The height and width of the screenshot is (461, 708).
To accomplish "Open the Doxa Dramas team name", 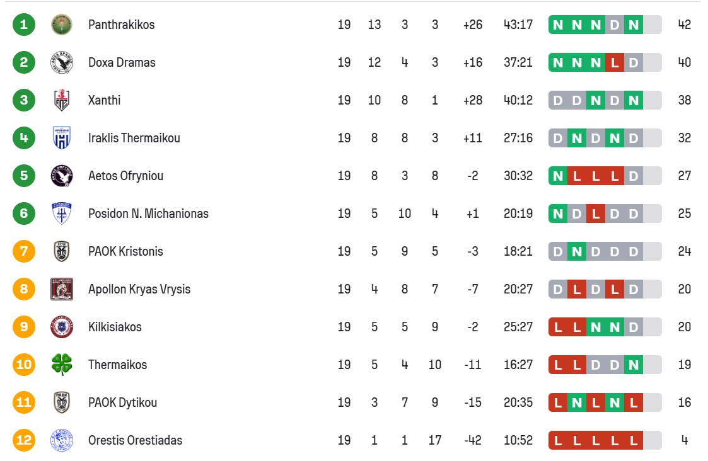I will [x=122, y=62].
